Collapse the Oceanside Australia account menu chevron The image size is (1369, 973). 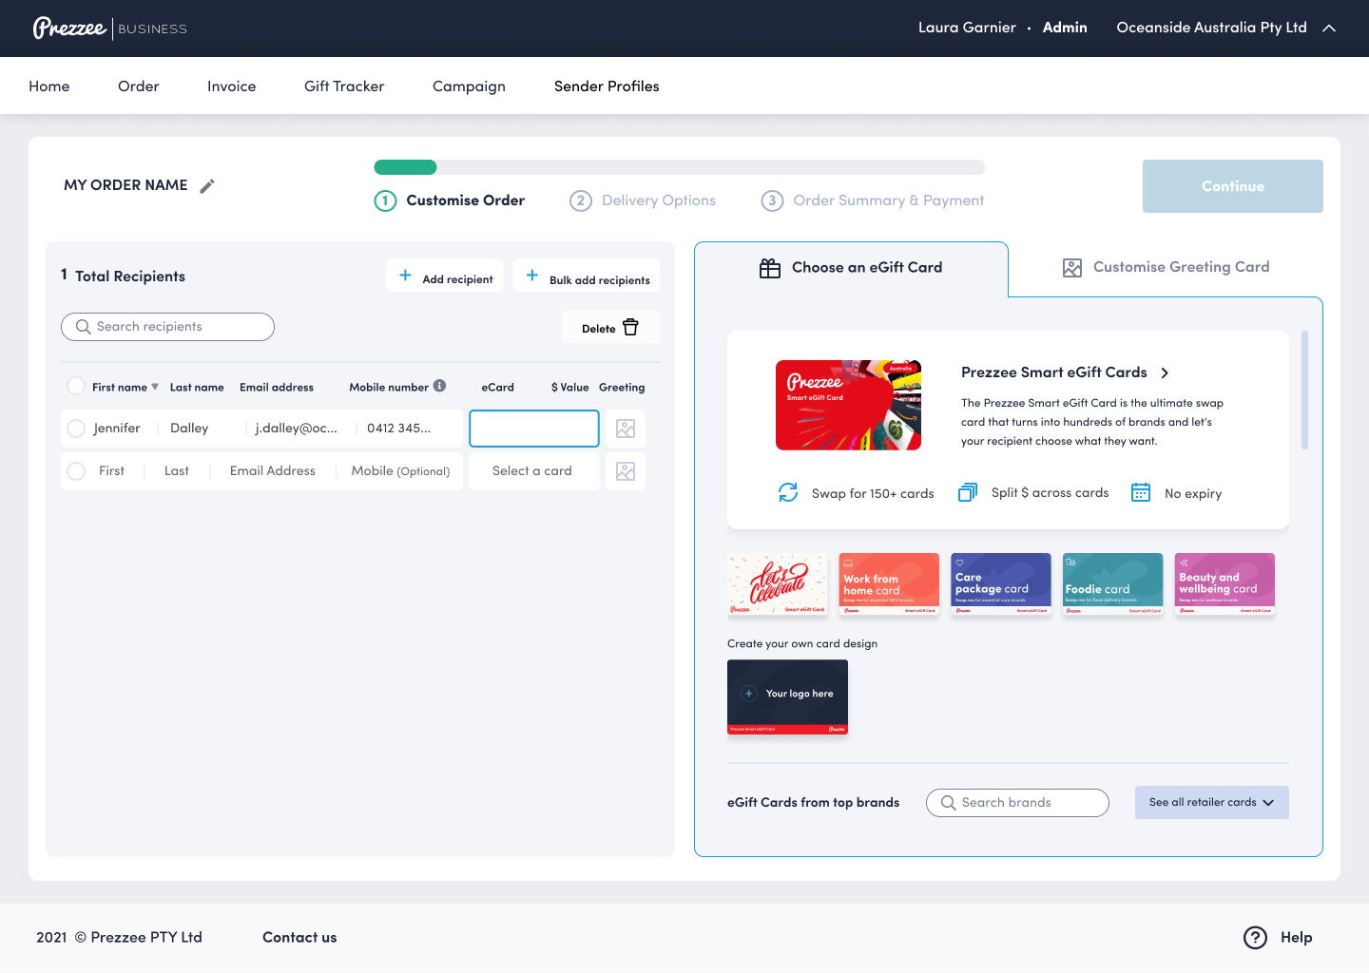point(1329,29)
